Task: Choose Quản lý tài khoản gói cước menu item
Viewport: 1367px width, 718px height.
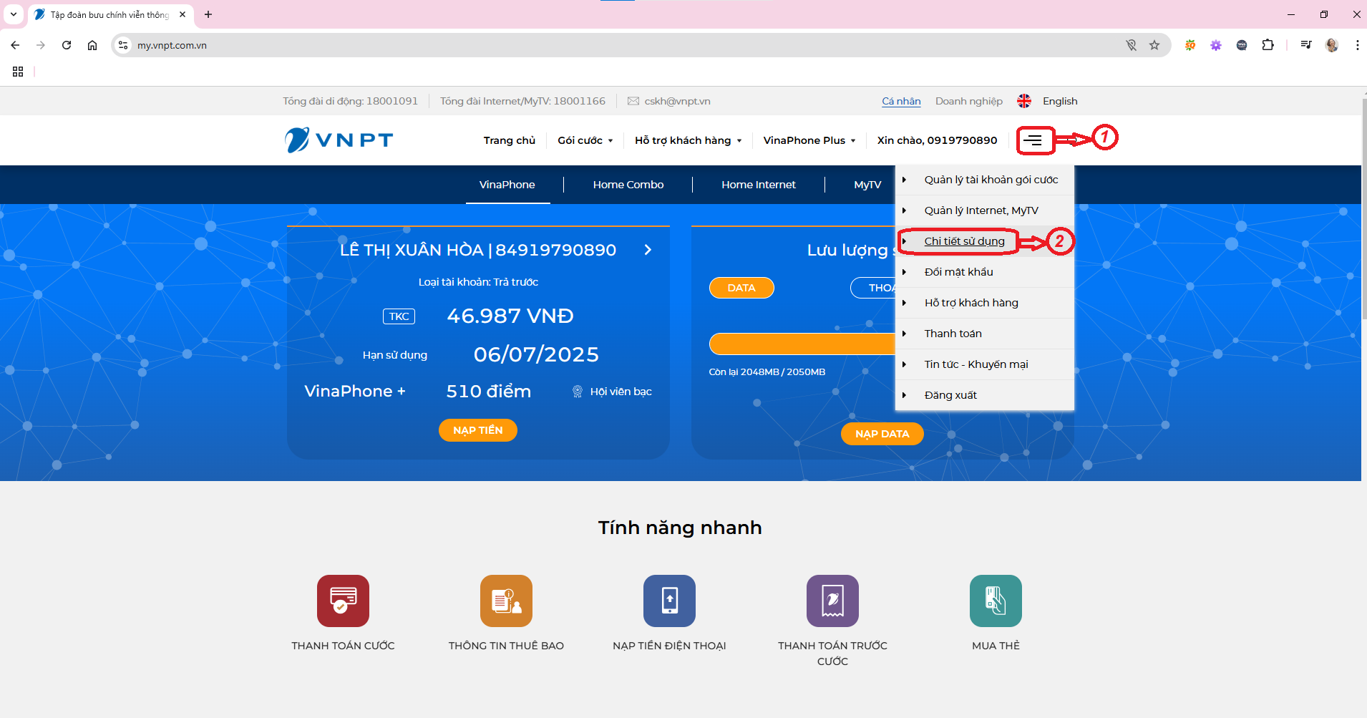Action: click(985, 180)
